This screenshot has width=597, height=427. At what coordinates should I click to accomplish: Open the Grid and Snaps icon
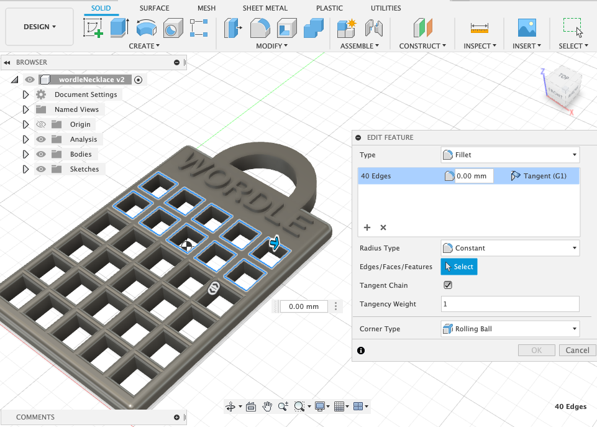coord(339,406)
